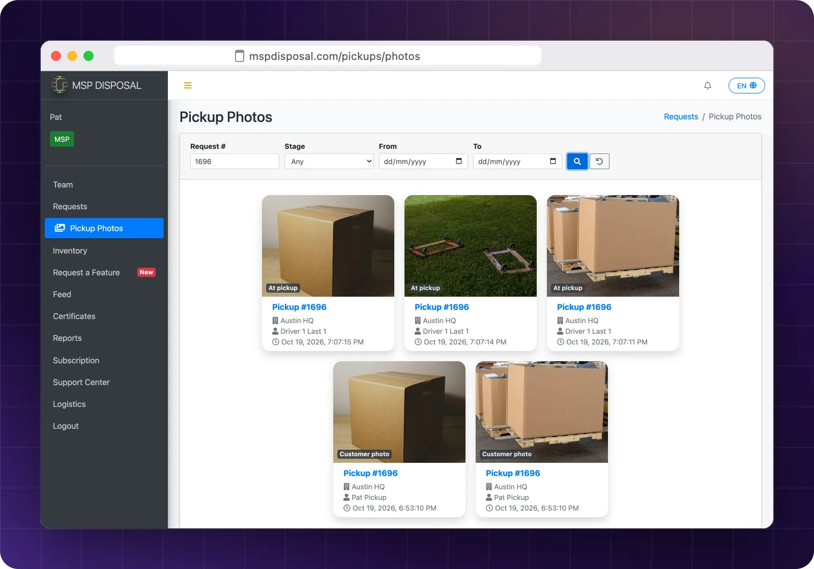Click the globe icon on the EN button
Screen dimensions: 814x569
753,85
